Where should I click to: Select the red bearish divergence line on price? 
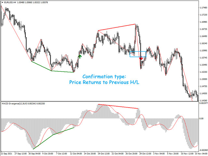[x=117, y=27]
